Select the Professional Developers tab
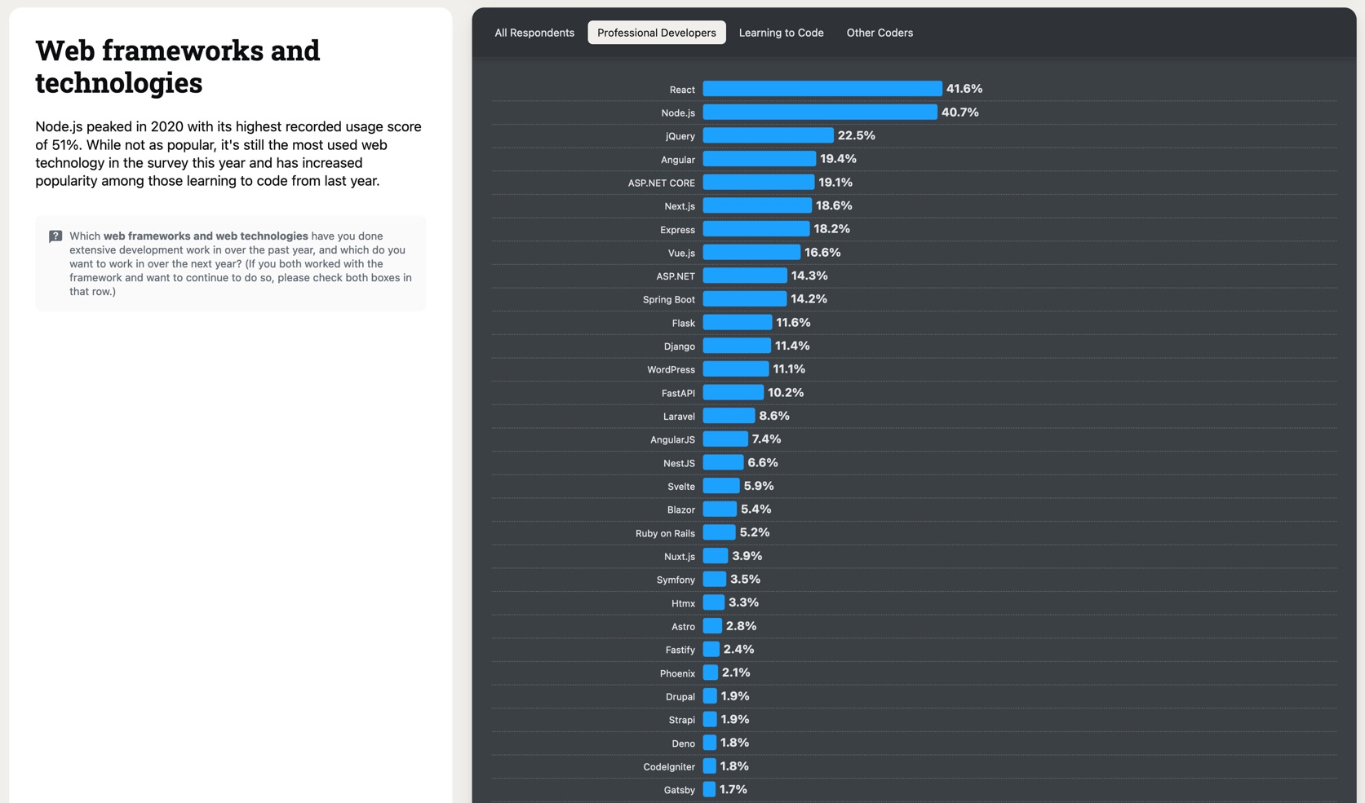The image size is (1365, 803). [657, 33]
